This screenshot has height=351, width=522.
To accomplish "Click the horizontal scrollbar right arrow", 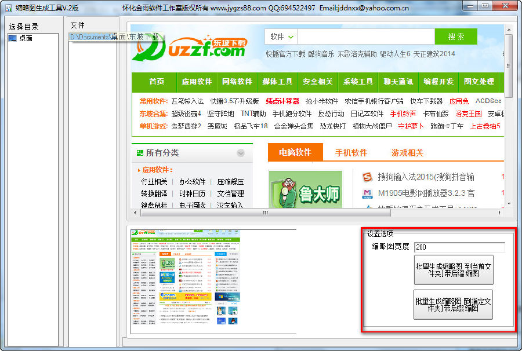I will click(x=500, y=213).
